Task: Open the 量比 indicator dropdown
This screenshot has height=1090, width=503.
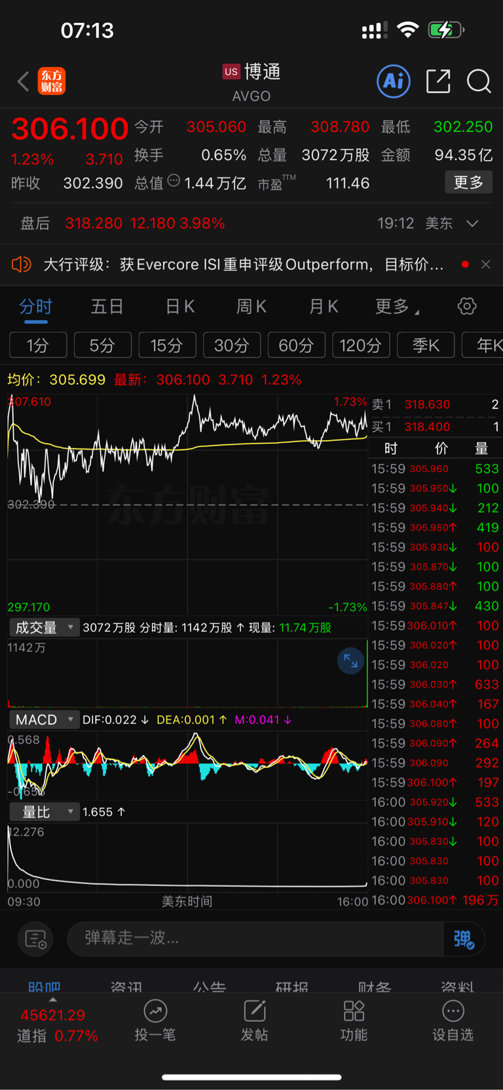Action: tap(44, 812)
